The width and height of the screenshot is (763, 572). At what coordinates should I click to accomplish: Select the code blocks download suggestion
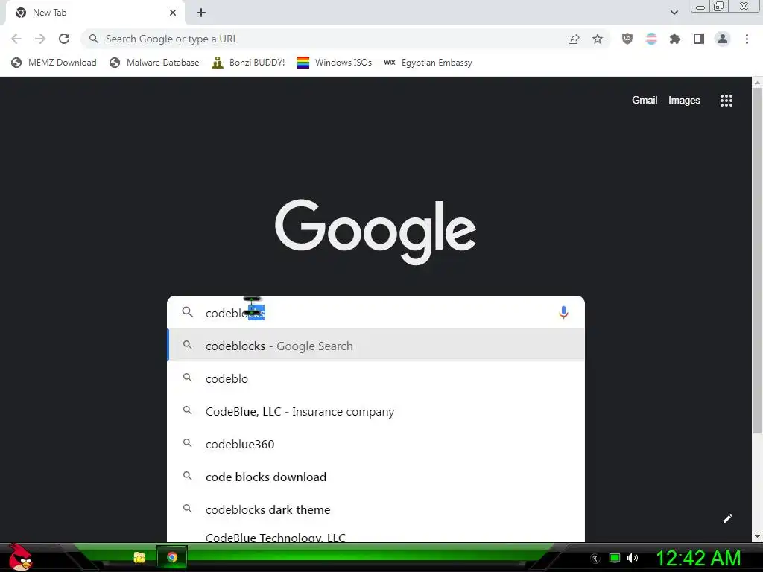click(x=376, y=477)
